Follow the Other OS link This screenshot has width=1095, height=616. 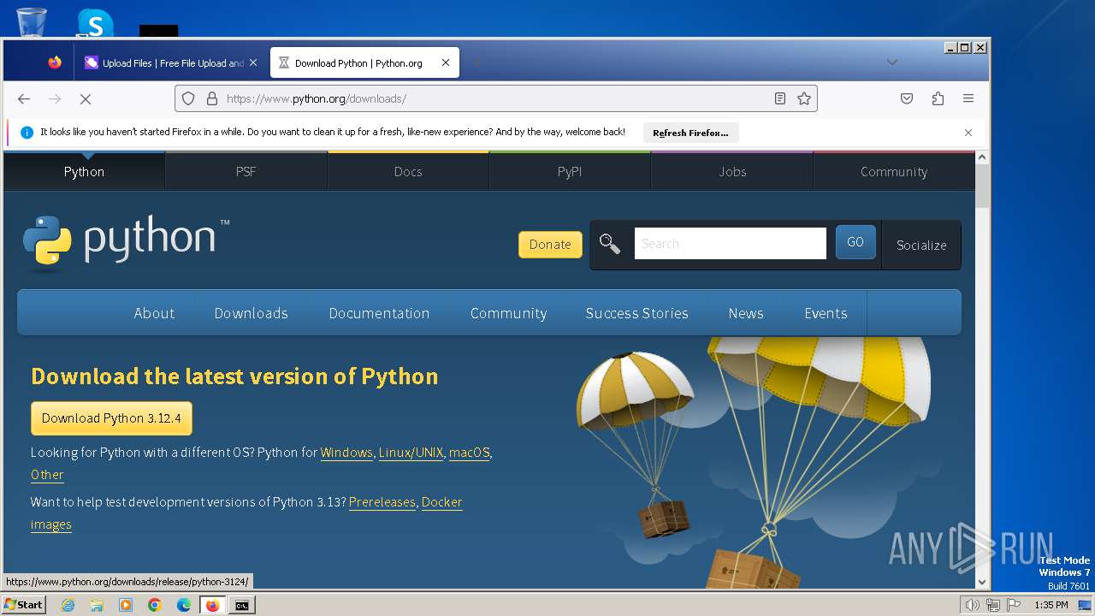[x=47, y=474]
